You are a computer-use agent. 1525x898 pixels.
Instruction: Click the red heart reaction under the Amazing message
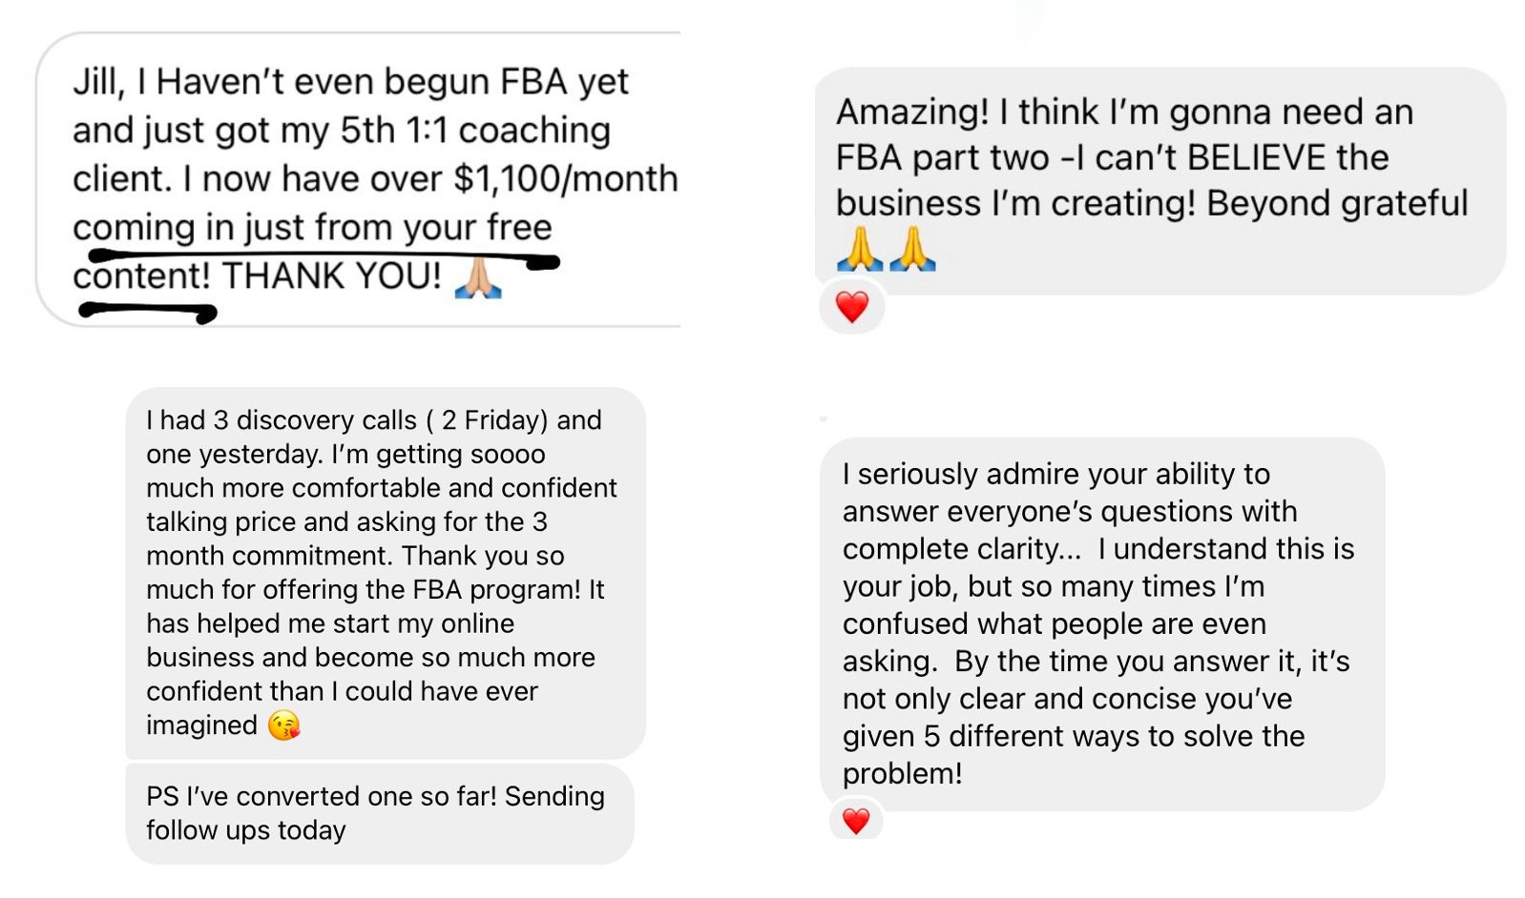pyautogui.click(x=851, y=308)
